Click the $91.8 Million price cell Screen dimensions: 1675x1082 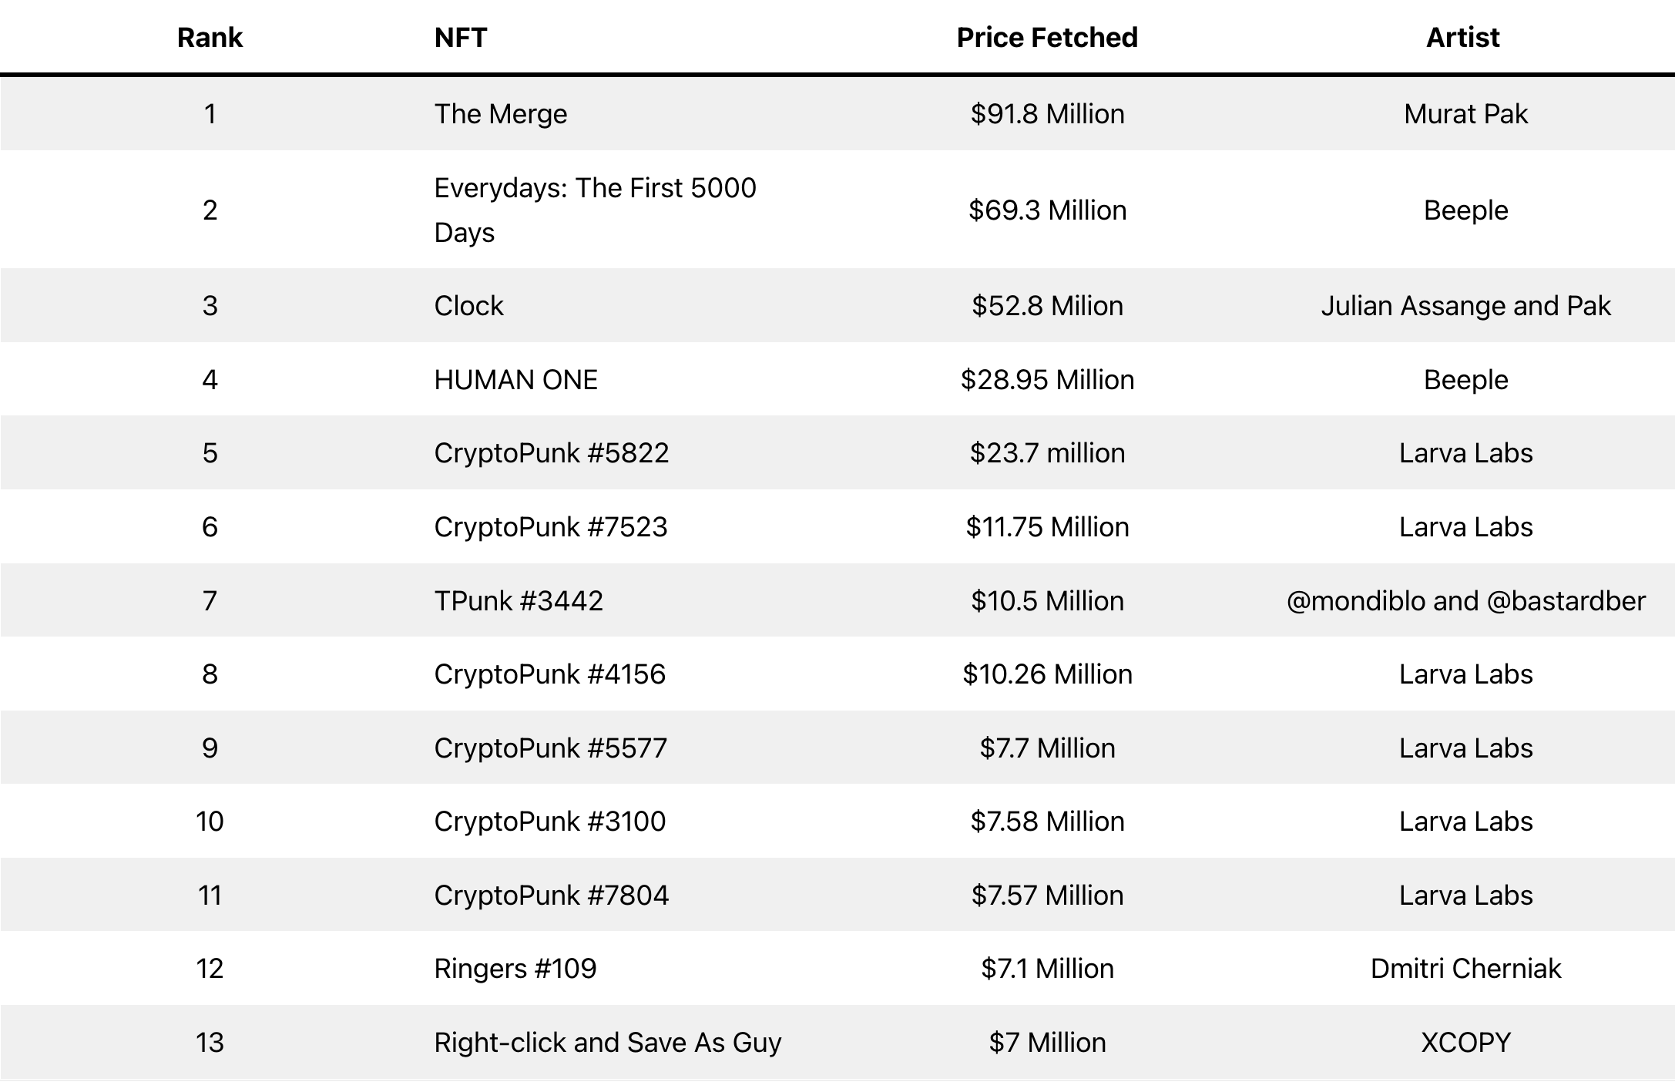coord(1047,114)
